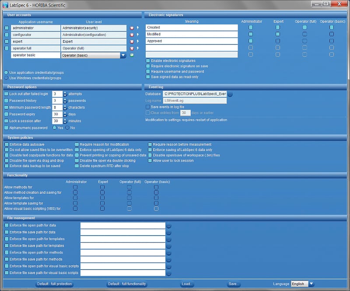Click the lightning icon for operator full account
This screenshot has width=350, height=291.
pyautogui.click(x=138, y=48)
